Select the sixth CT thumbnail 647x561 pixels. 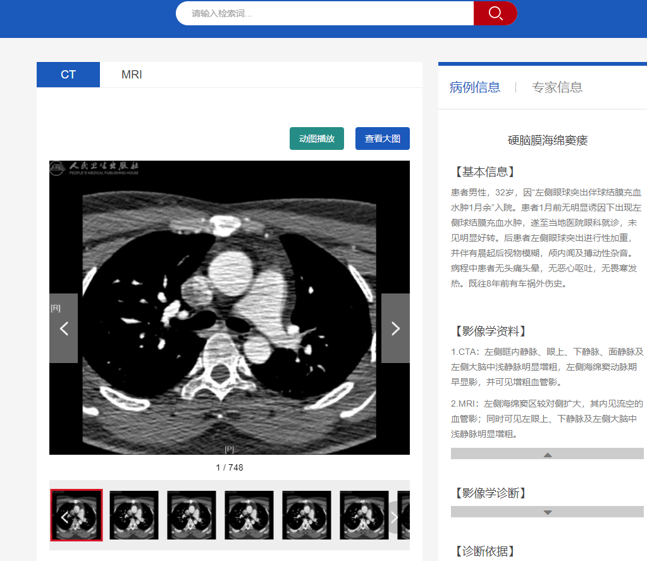coord(364,515)
